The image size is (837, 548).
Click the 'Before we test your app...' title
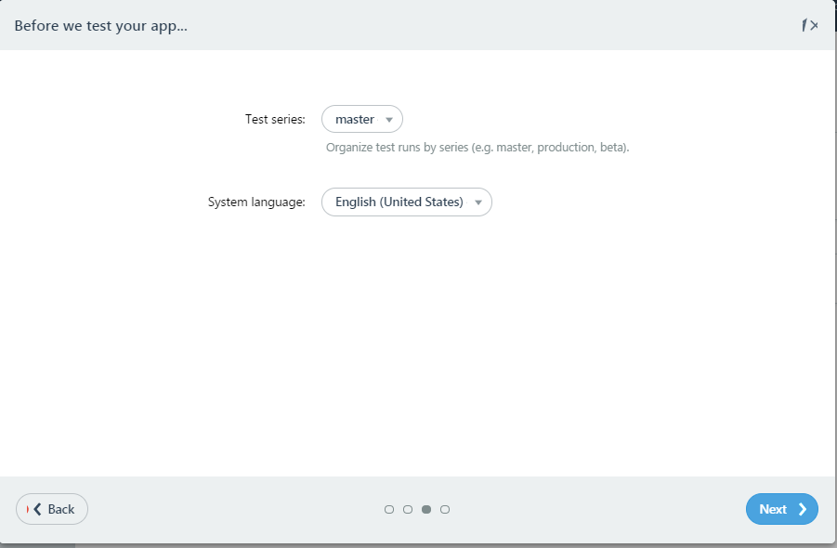[x=101, y=26]
